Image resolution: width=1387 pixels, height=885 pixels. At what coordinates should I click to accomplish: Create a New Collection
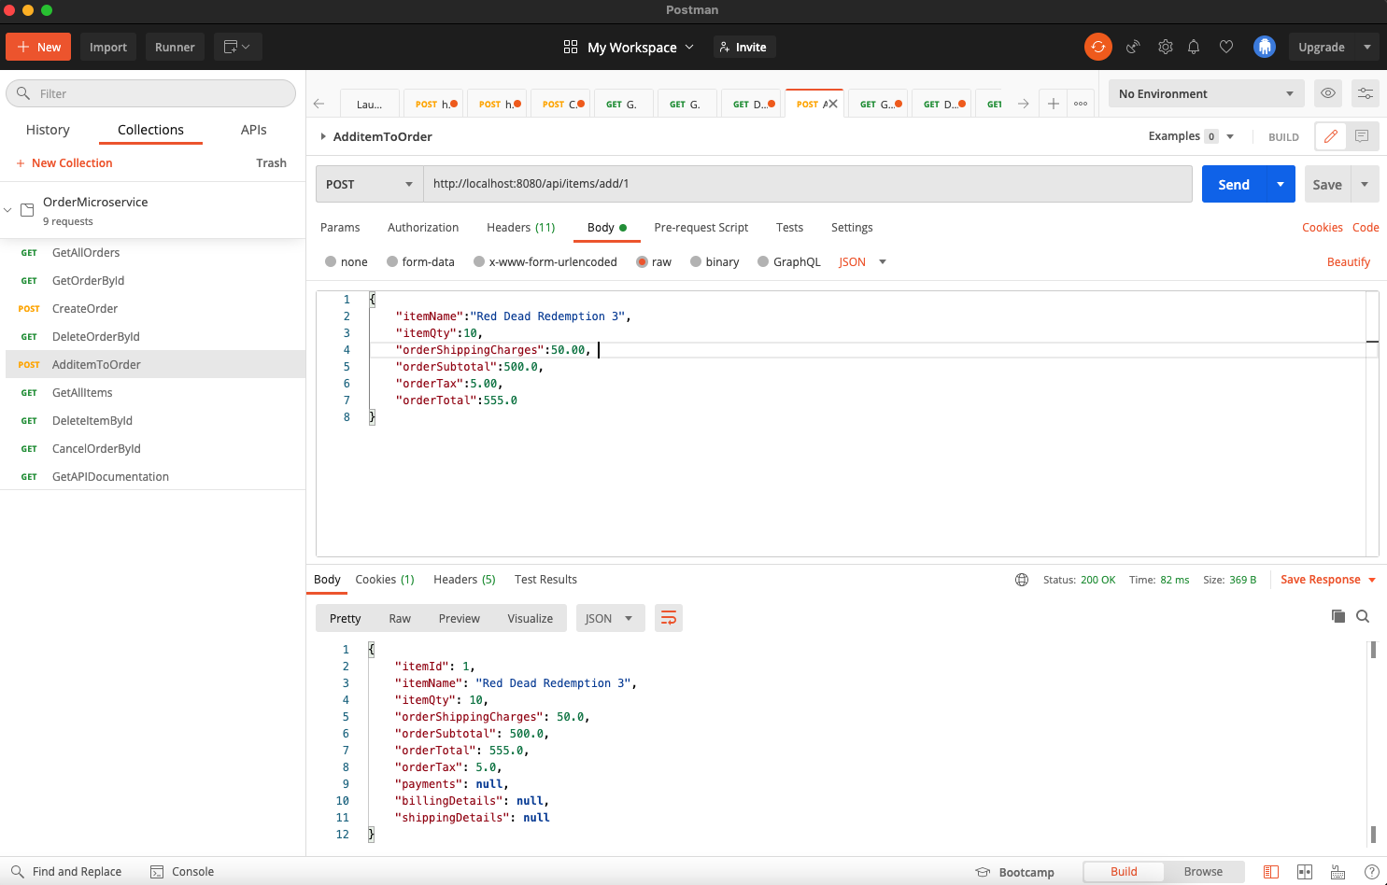(64, 163)
